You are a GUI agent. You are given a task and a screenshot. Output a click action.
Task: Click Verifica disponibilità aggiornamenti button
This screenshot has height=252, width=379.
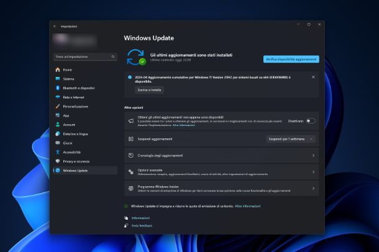[291, 59]
